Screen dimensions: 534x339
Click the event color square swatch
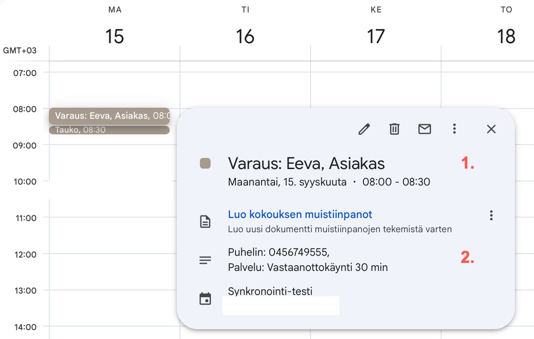coord(205,164)
